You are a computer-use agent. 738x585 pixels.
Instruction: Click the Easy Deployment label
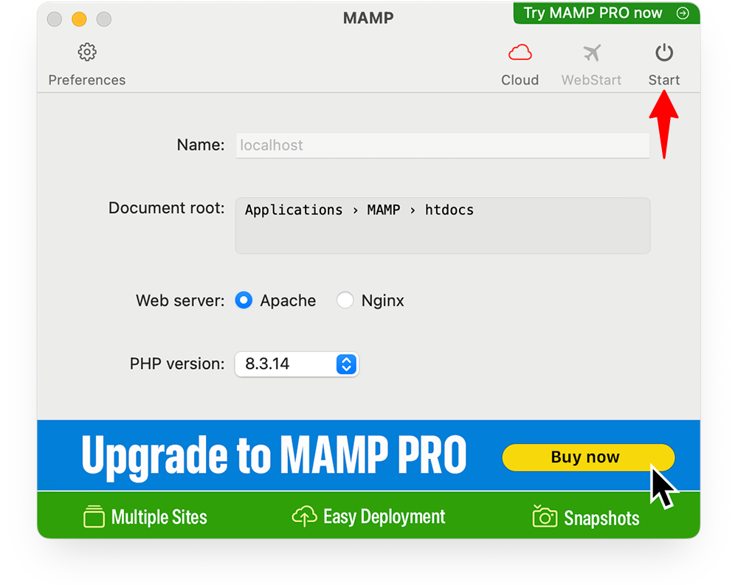click(384, 517)
